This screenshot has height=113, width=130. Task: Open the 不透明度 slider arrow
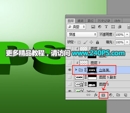point(127,35)
